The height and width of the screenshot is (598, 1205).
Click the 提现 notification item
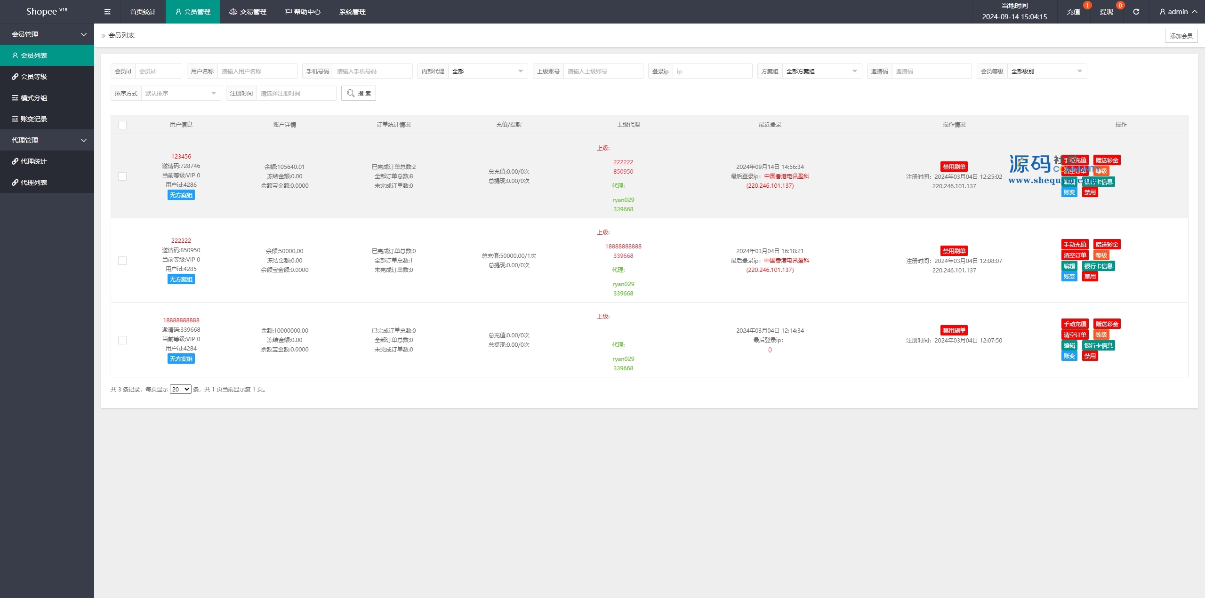tap(1107, 12)
